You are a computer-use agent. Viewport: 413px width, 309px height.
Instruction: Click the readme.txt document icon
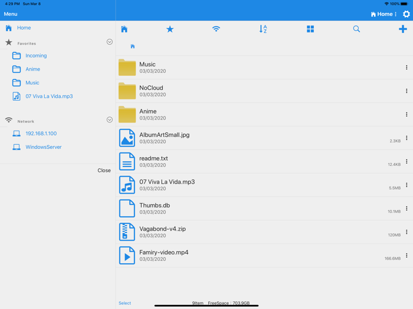coord(127,161)
